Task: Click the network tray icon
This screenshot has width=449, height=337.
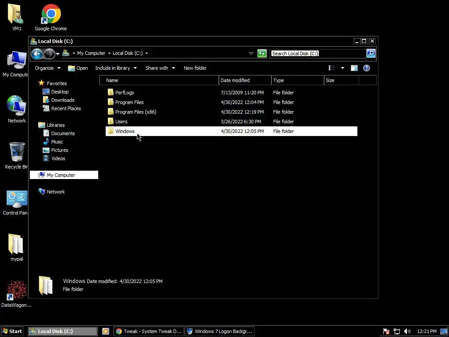Action: click(x=396, y=332)
